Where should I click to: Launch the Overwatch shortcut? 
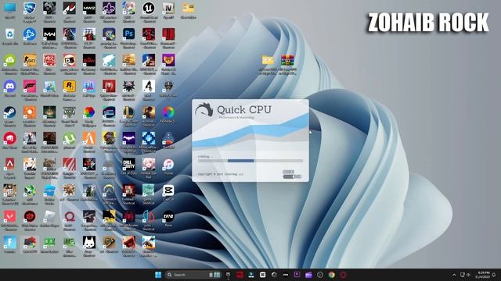pyautogui.click(x=109, y=190)
